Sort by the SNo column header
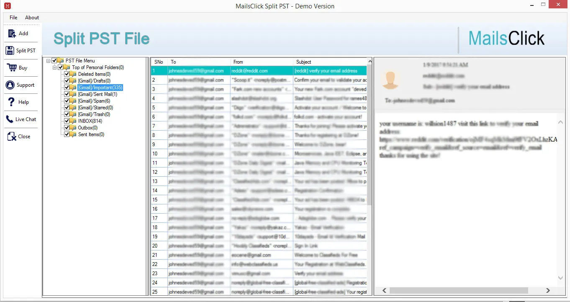 [159, 62]
